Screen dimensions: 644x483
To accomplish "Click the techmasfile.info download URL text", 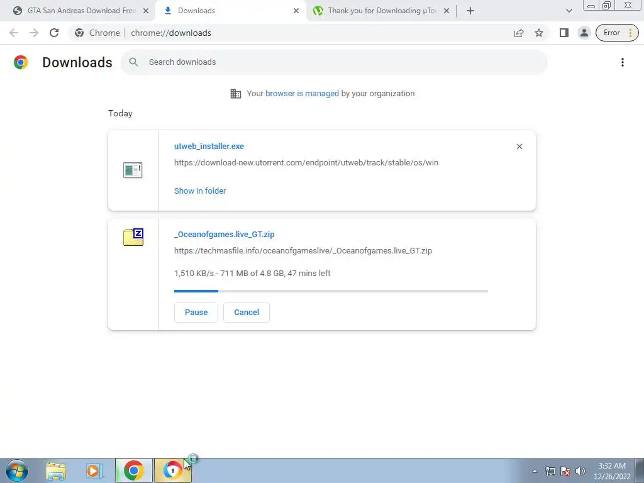I will pyautogui.click(x=303, y=250).
